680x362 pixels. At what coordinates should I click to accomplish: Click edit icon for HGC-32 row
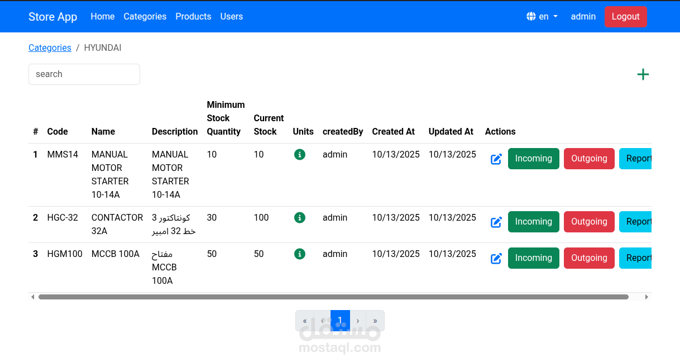[496, 222]
